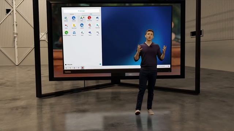Click the teal power button in the launcher

click(x=100, y=64)
